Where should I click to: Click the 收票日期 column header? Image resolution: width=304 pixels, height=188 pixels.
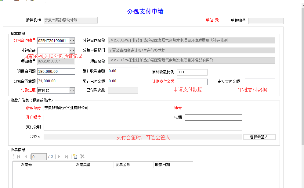pyautogui.click(x=173, y=165)
